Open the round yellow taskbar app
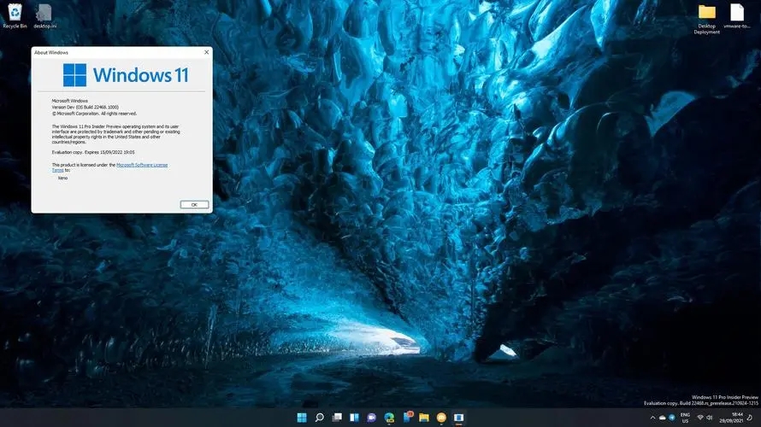 [x=441, y=418]
